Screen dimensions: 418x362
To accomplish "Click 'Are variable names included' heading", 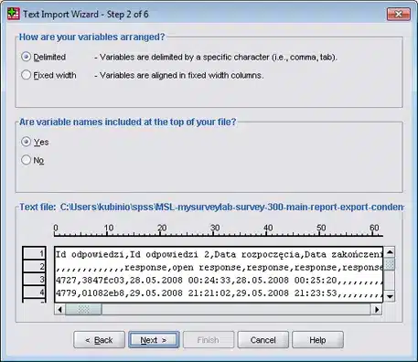I will (x=128, y=122).
